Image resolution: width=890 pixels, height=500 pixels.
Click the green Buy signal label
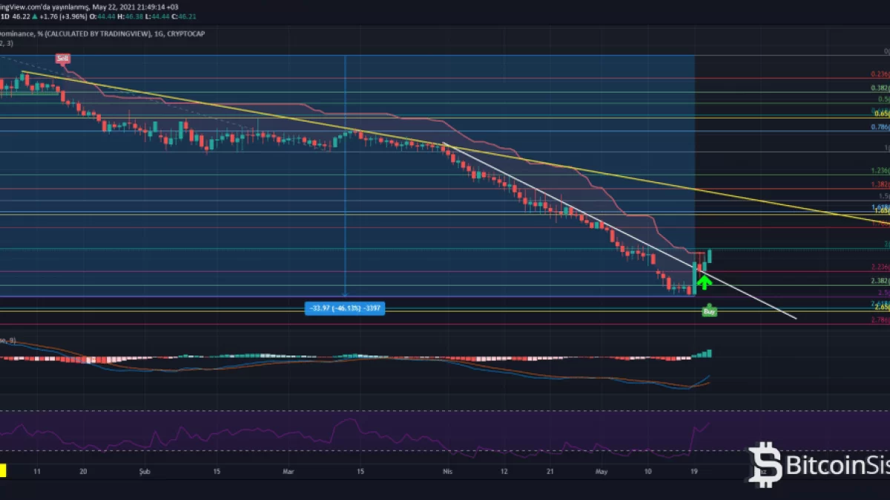coord(709,312)
